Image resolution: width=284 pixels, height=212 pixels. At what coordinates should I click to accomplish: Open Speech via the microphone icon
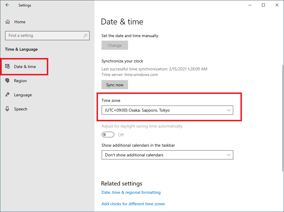point(7,109)
